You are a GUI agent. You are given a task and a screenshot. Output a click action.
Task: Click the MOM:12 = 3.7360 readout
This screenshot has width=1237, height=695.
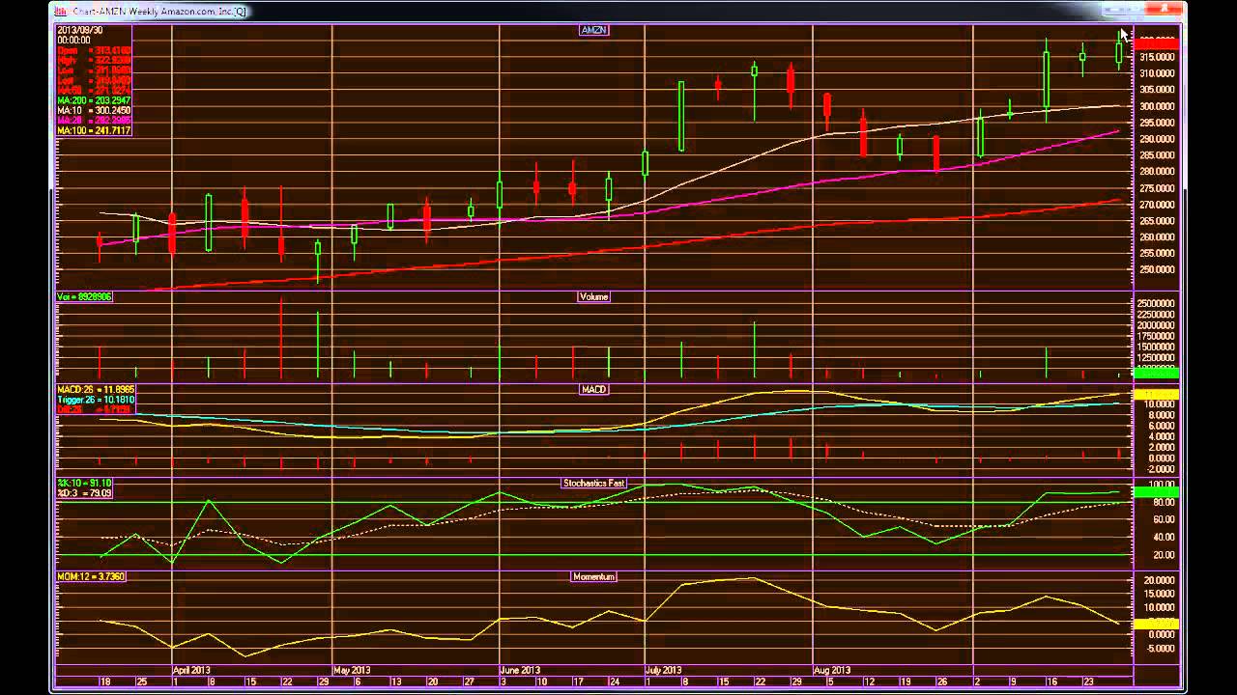tap(91, 576)
